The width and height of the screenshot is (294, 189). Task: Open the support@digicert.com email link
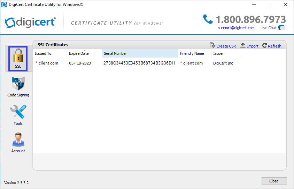pyautogui.click(x=236, y=28)
